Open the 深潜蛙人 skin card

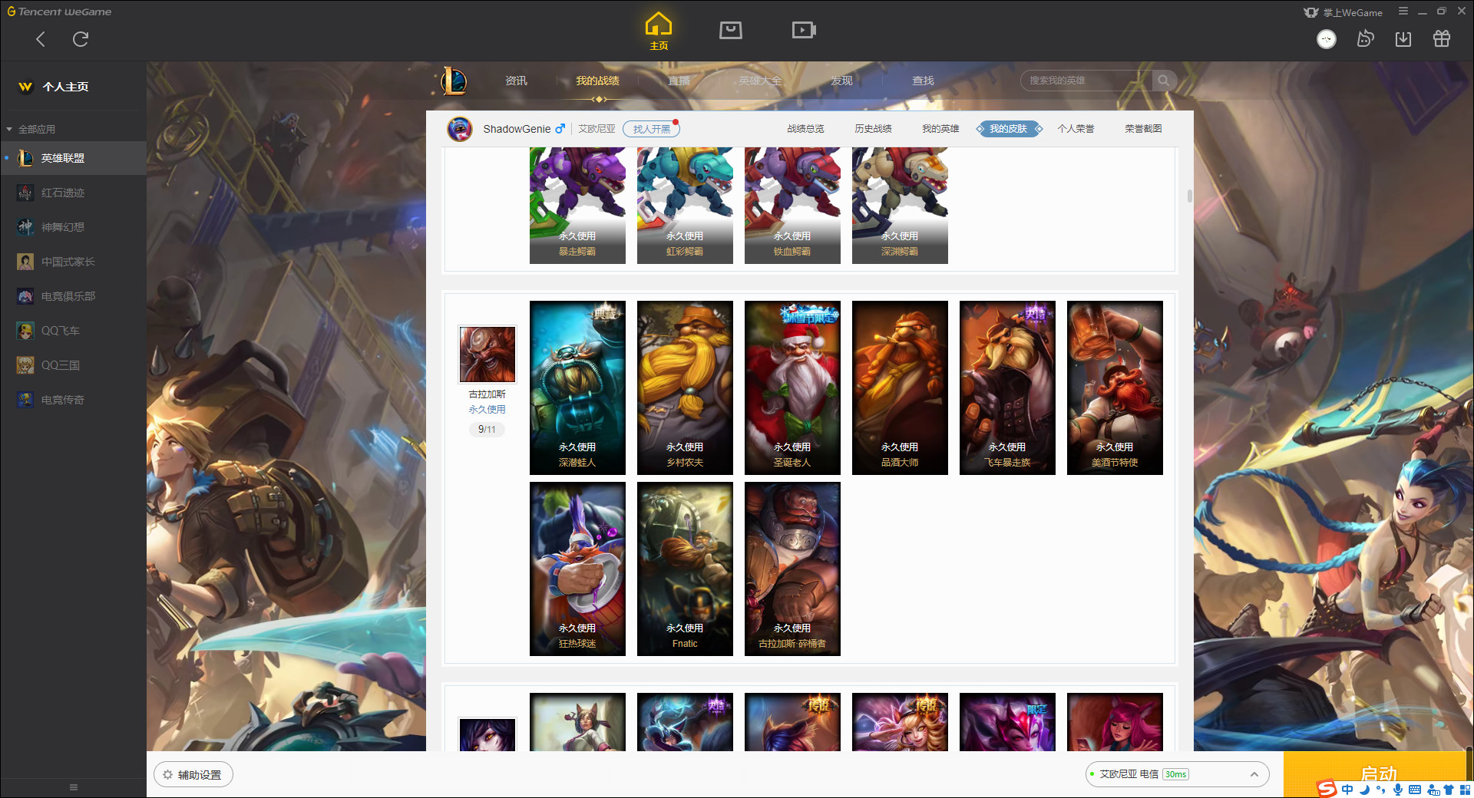coord(577,387)
